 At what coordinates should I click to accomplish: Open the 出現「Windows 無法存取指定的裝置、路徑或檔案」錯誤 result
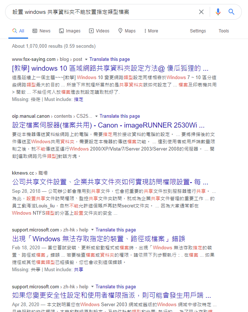click(98, 239)
